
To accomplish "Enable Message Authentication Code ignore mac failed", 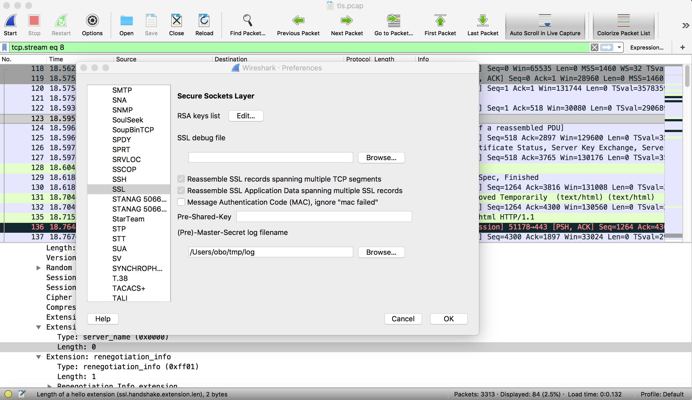I will (181, 202).
